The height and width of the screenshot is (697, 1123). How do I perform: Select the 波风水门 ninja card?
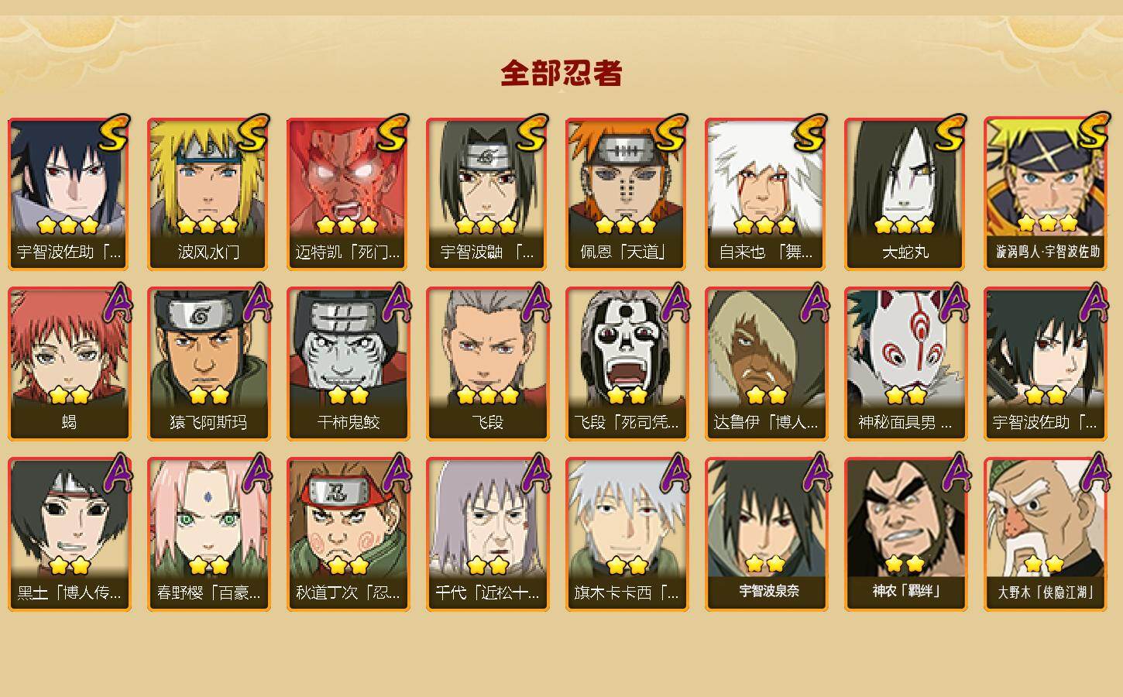[x=208, y=194]
